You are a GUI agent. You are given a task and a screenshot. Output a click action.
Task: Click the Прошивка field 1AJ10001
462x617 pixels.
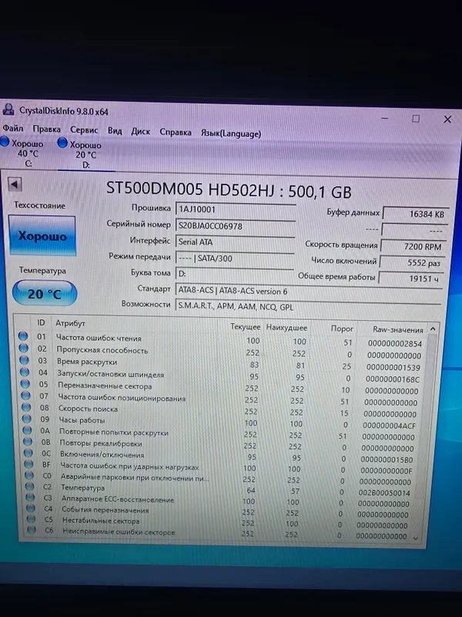point(235,209)
